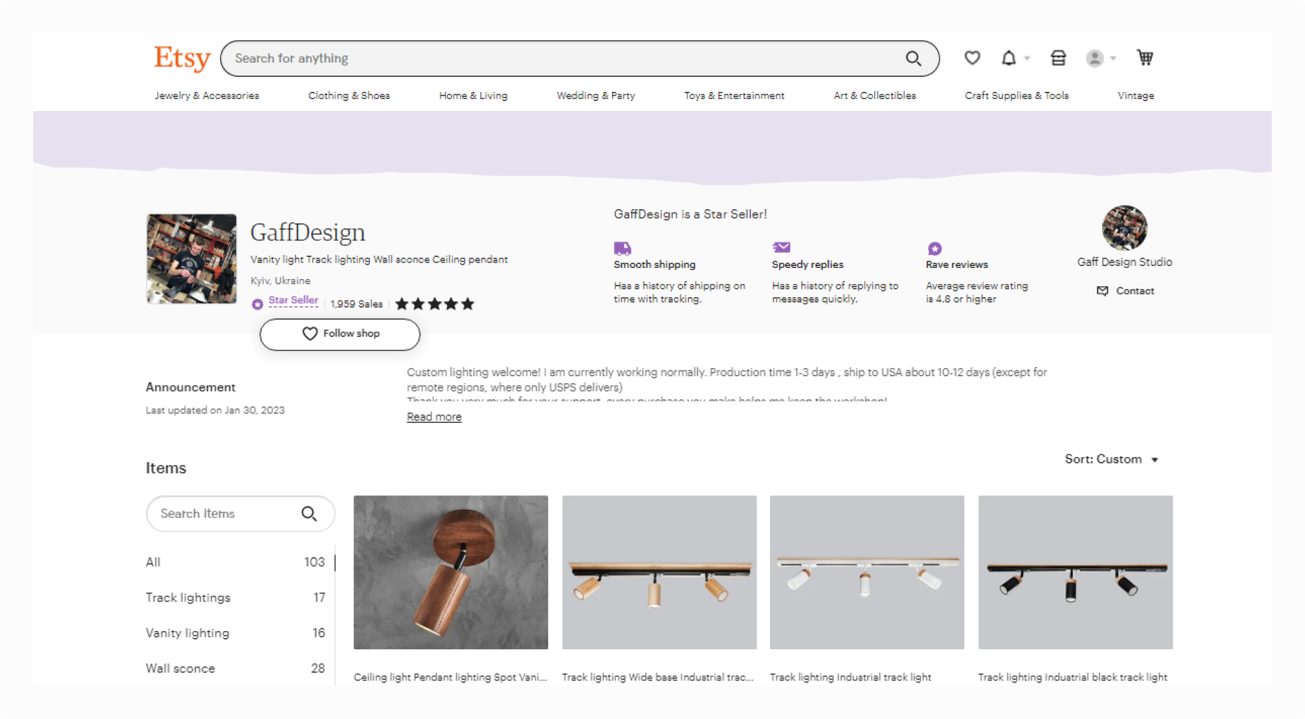The height and width of the screenshot is (719, 1305).
Task: Click the Etsy logo
Action: (182, 58)
